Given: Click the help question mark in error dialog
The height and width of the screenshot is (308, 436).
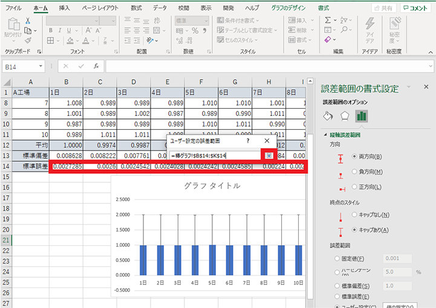Looking at the screenshot, I should coord(248,141).
